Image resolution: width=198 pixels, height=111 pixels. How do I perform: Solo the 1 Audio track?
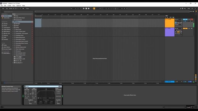click(189, 19)
